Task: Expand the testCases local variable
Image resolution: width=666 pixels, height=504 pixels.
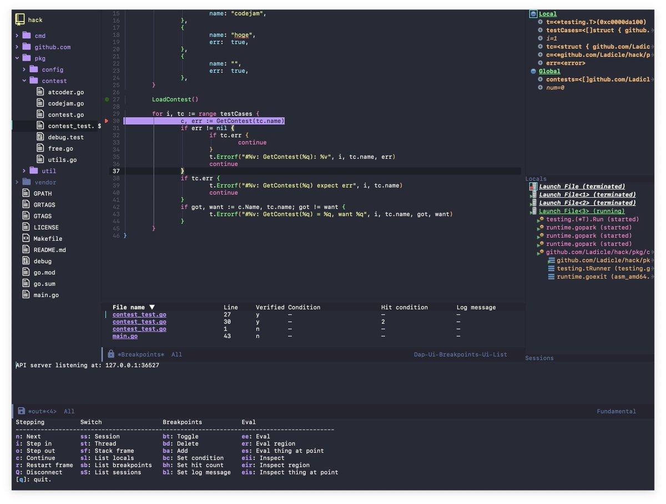Action: pyautogui.click(x=541, y=31)
